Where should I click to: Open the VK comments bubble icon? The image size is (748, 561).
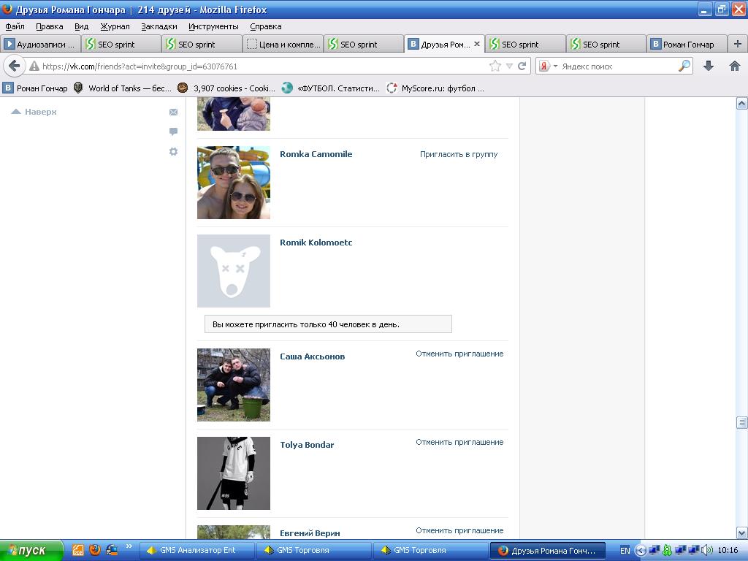(x=173, y=131)
